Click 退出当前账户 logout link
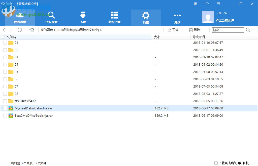Viewport: 258px width, 166px height. [225, 20]
